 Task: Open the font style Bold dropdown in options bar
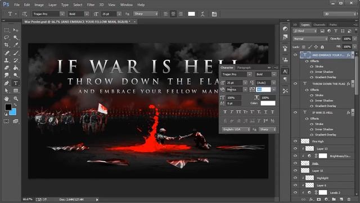click(86, 14)
